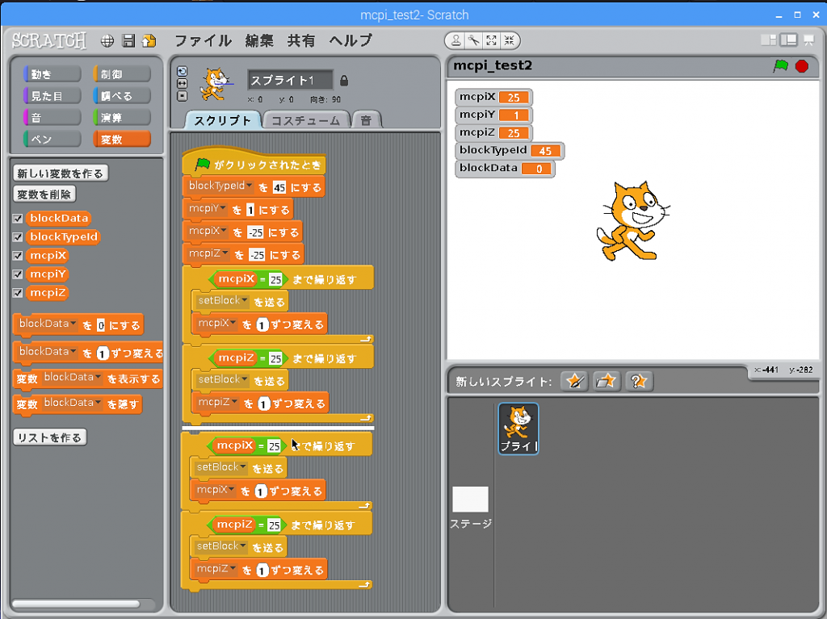Click the blockTypeId monitor on stage
Image resolution: width=827 pixels, height=619 pixels.
pos(510,150)
